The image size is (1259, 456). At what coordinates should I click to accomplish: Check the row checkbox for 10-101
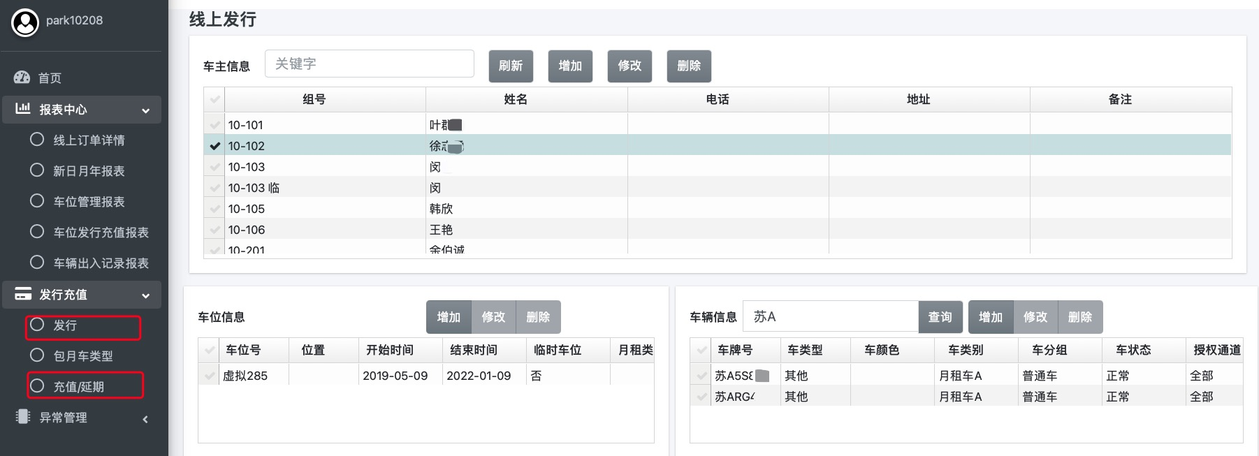[214, 125]
